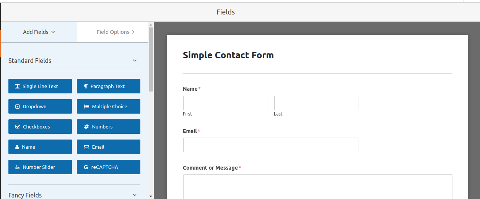The width and height of the screenshot is (480, 199).
Task: Click the Single Line Text field icon
Action: (x=18, y=87)
